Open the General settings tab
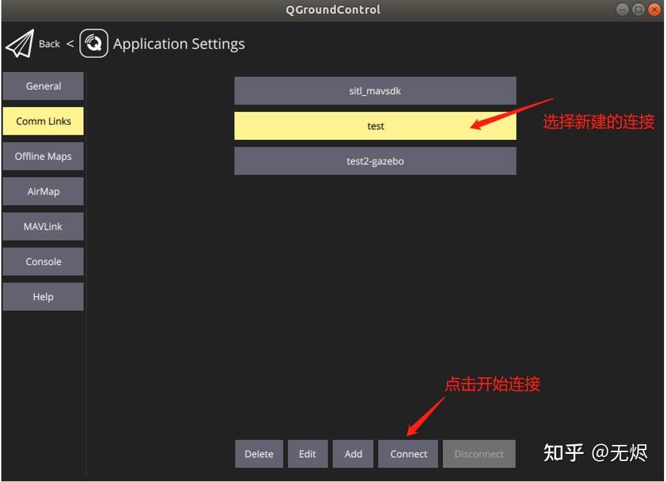This screenshot has height=482, width=666. 43,86
